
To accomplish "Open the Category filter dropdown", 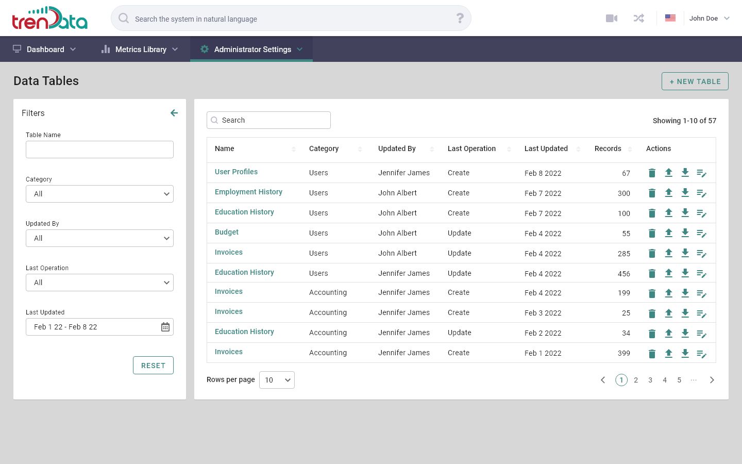I will (99, 194).
